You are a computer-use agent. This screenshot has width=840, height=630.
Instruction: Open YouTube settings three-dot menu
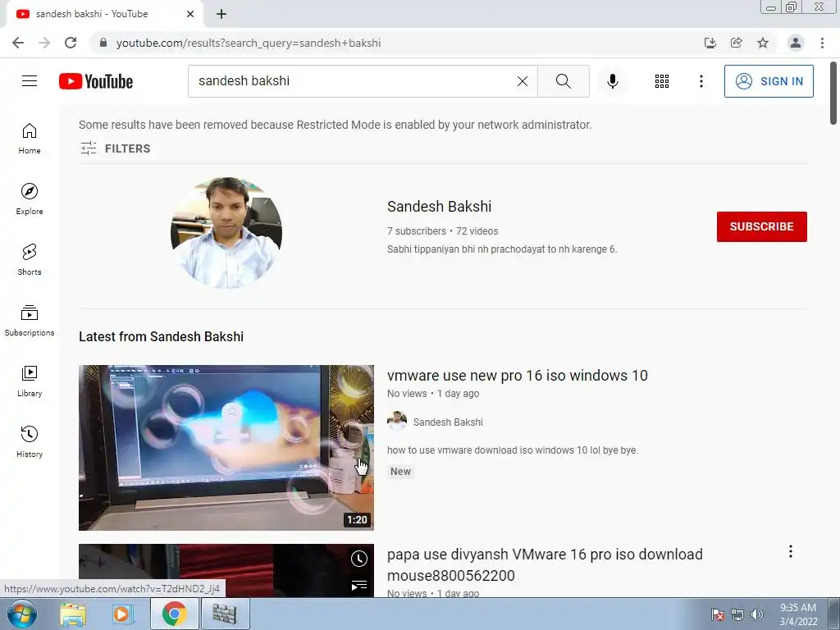point(701,81)
